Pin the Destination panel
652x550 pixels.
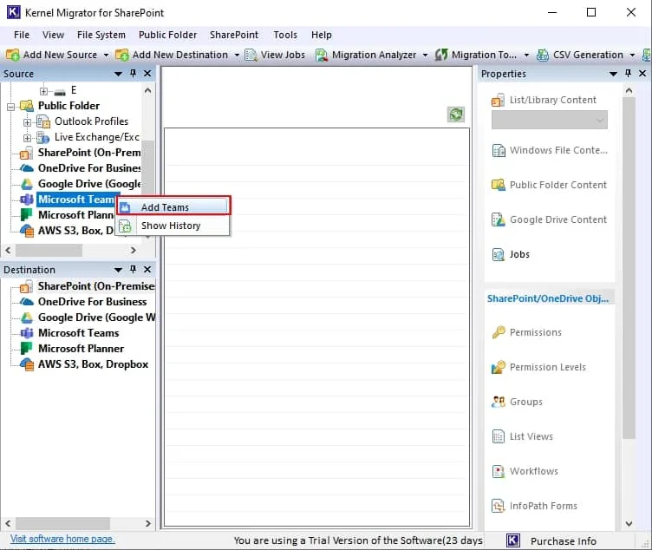point(133,269)
